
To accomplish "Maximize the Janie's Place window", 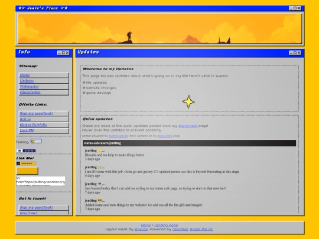I will click(295, 8).
